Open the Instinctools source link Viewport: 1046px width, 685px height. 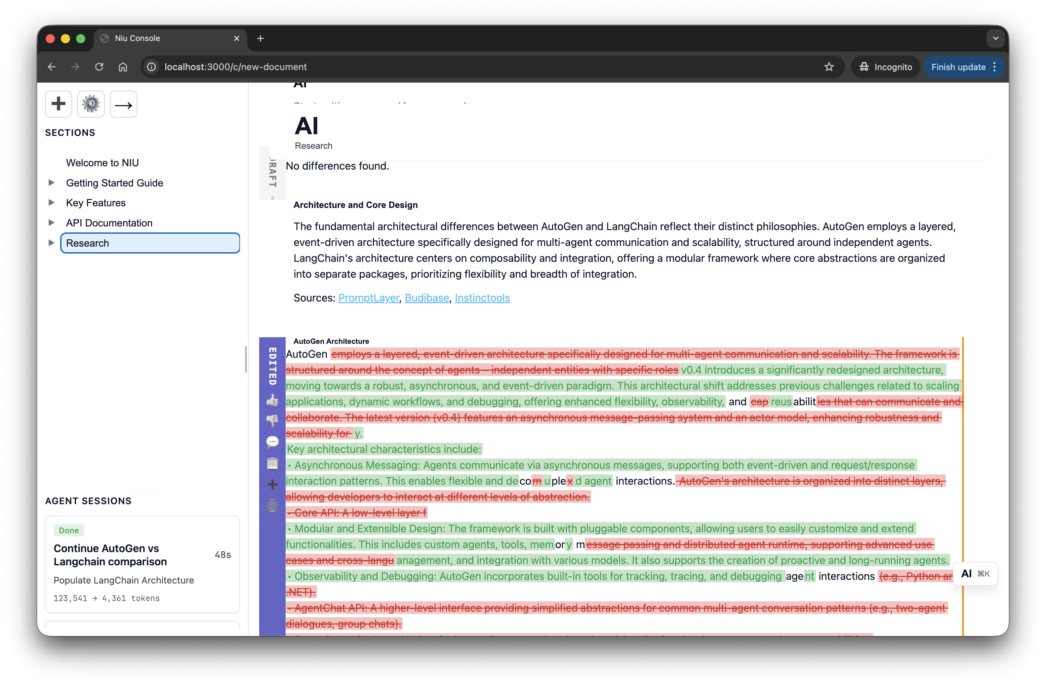(482, 298)
